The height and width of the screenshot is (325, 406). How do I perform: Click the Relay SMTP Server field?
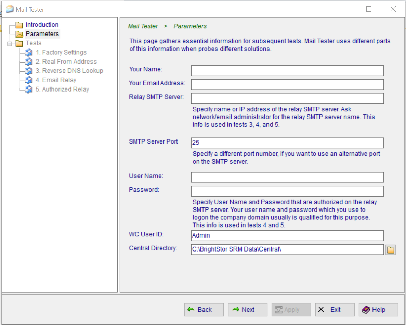(287, 98)
